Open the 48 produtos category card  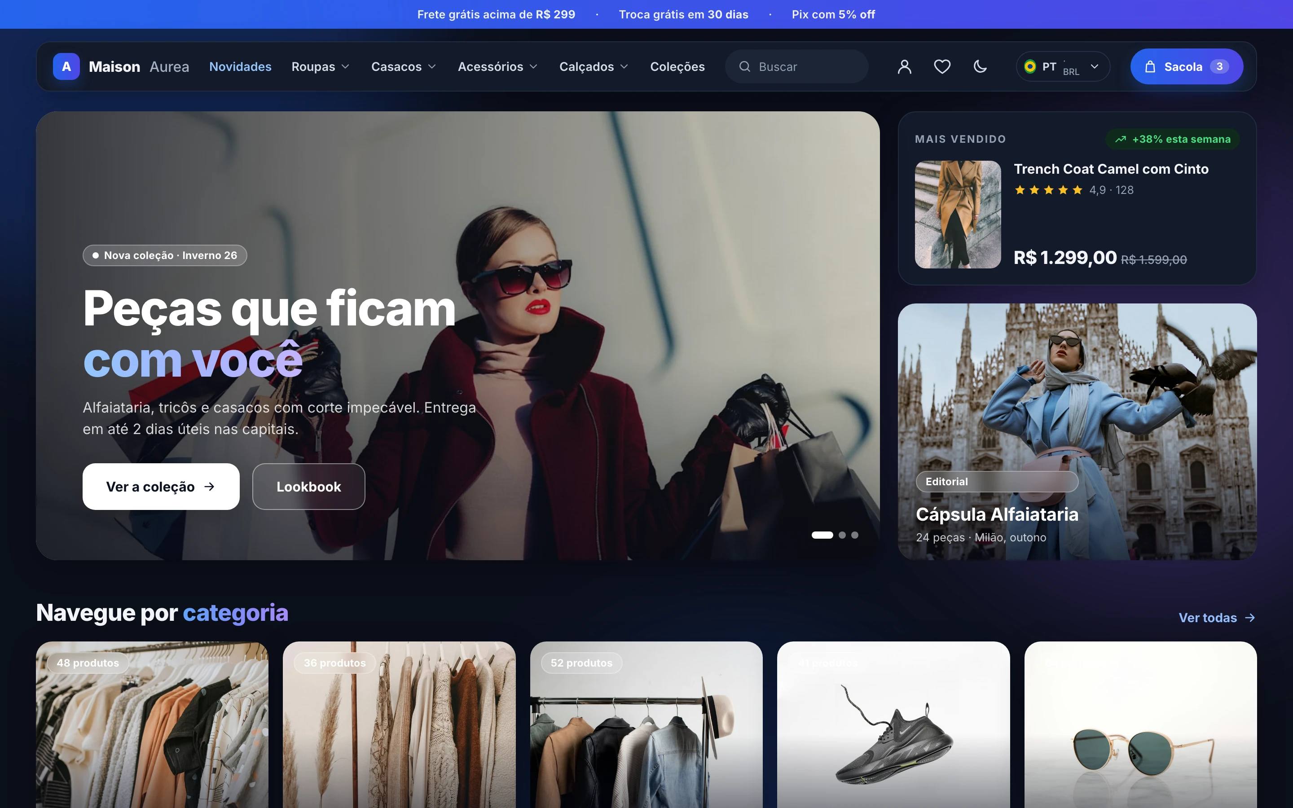coord(152,725)
